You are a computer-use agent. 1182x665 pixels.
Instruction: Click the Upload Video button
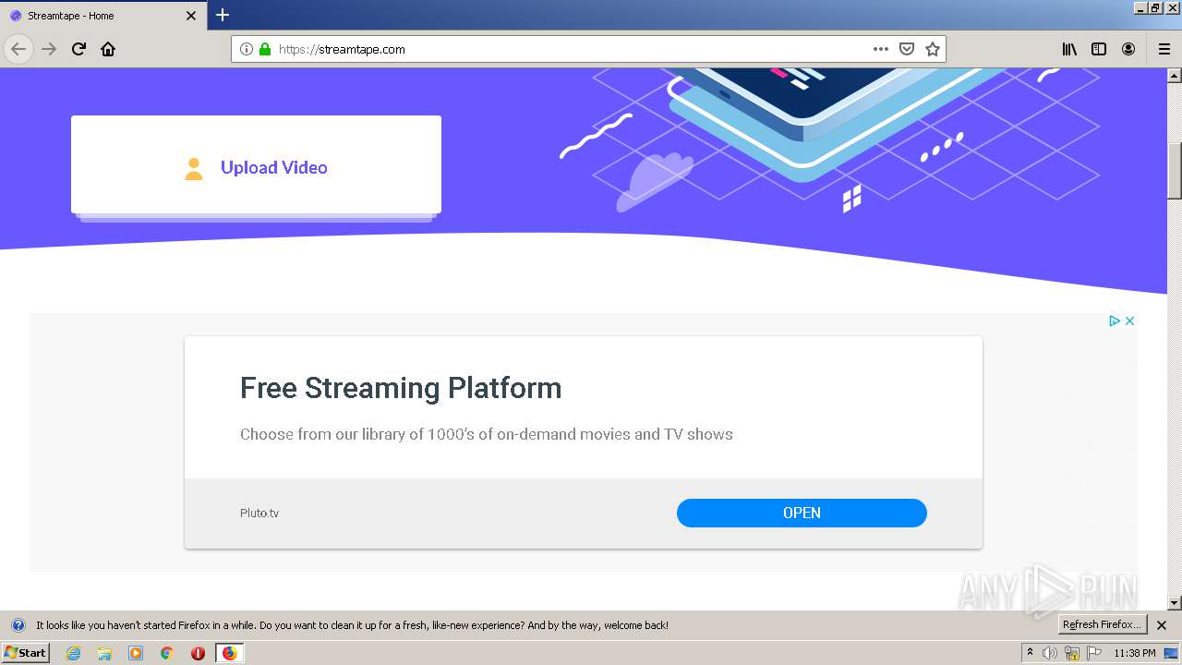tap(256, 164)
